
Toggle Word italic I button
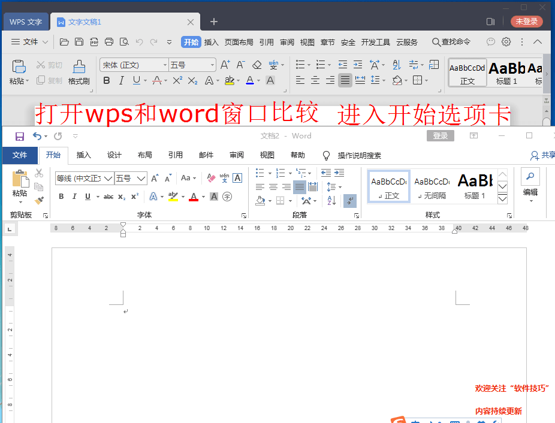74,197
